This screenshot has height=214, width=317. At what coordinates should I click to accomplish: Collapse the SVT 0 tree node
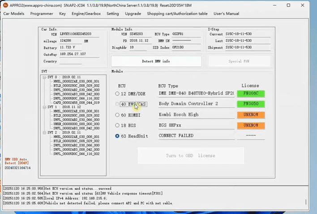click(x=44, y=77)
